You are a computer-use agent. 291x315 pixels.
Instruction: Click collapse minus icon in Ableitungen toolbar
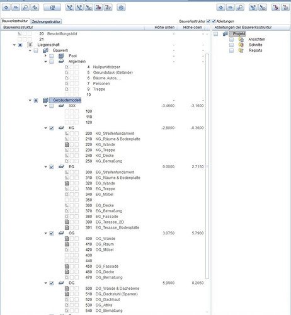tap(231, 8)
